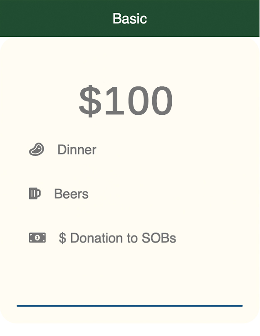This screenshot has height=336, width=260.
Task: Click the middle zero in the $100 price
Action: point(133,101)
